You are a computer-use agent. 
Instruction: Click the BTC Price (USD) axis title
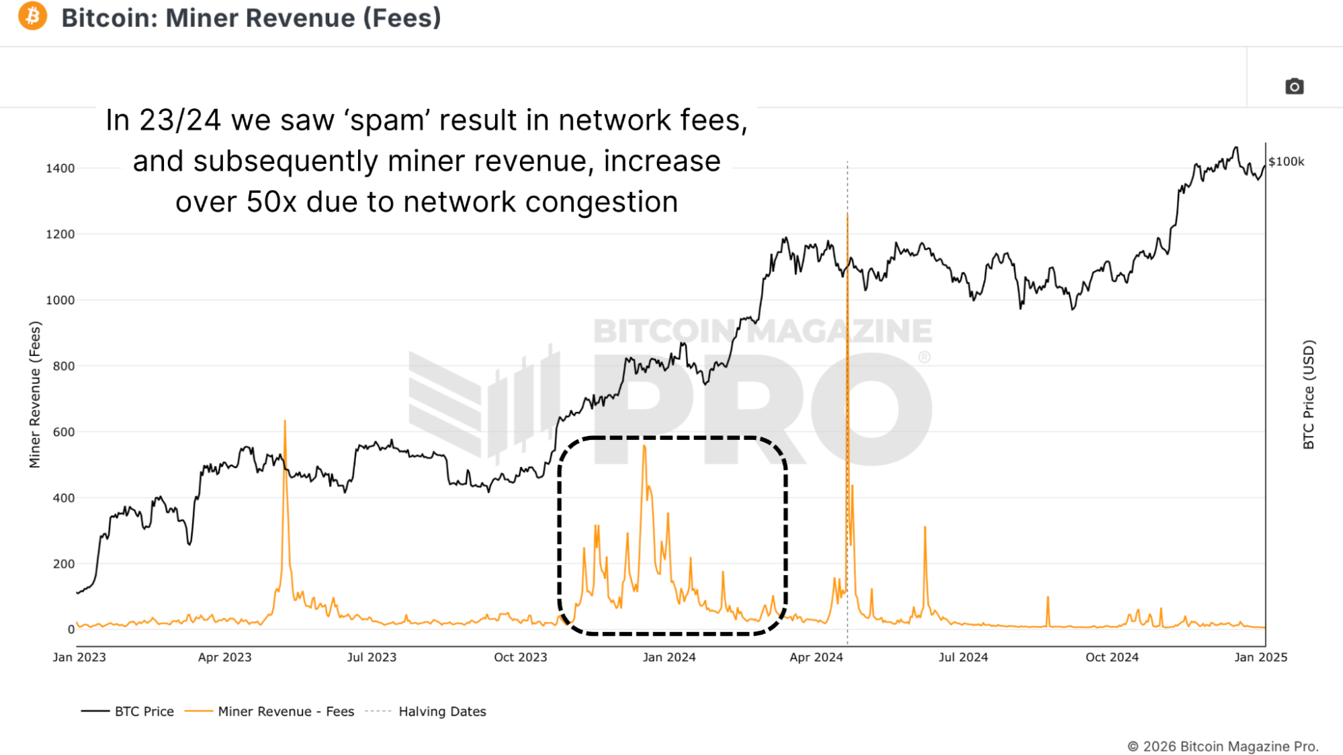click(1308, 394)
